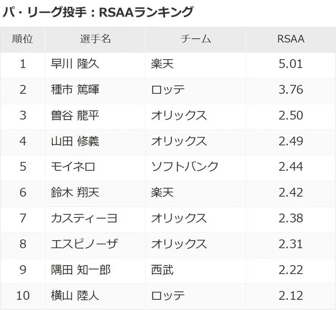This screenshot has height=310, width=336.
Task: Click the 西武 team cell
Action: (162, 269)
